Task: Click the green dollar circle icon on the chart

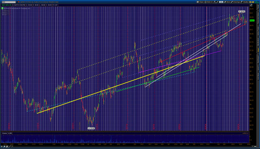Action: click(2, 8)
